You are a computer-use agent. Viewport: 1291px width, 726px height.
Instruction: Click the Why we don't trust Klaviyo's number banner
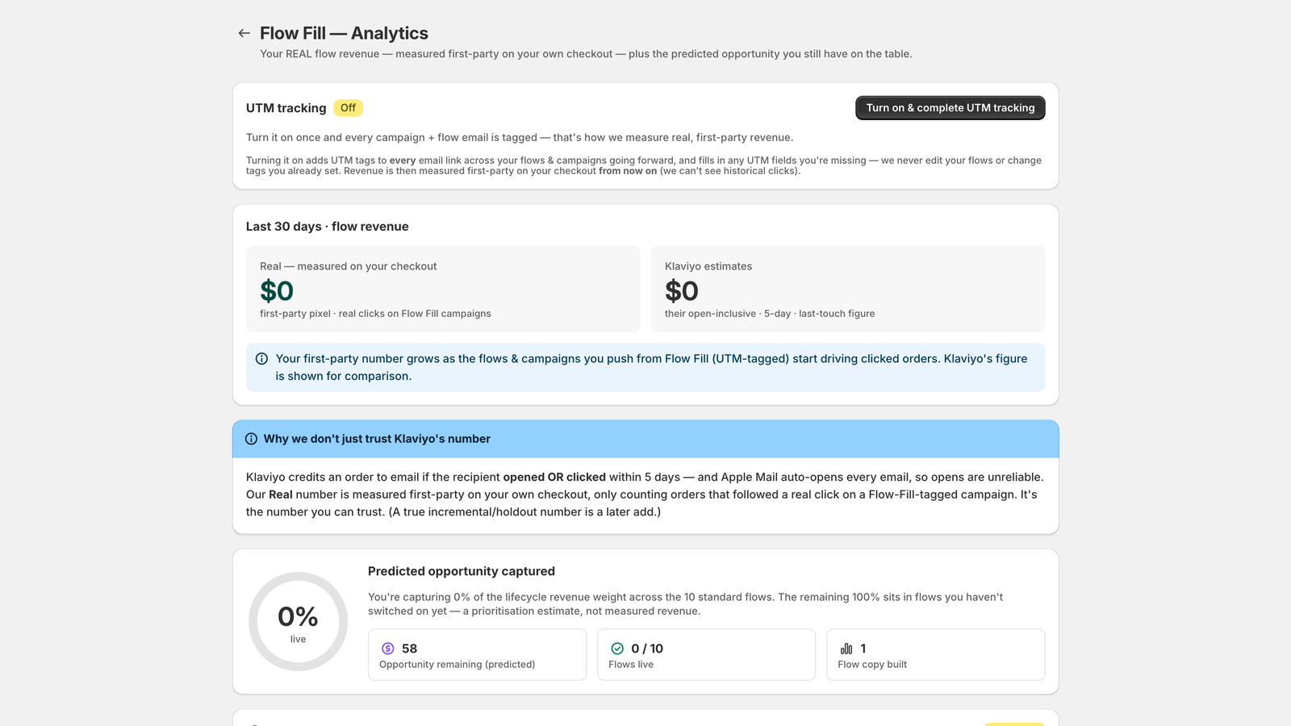(x=645, y=439)
